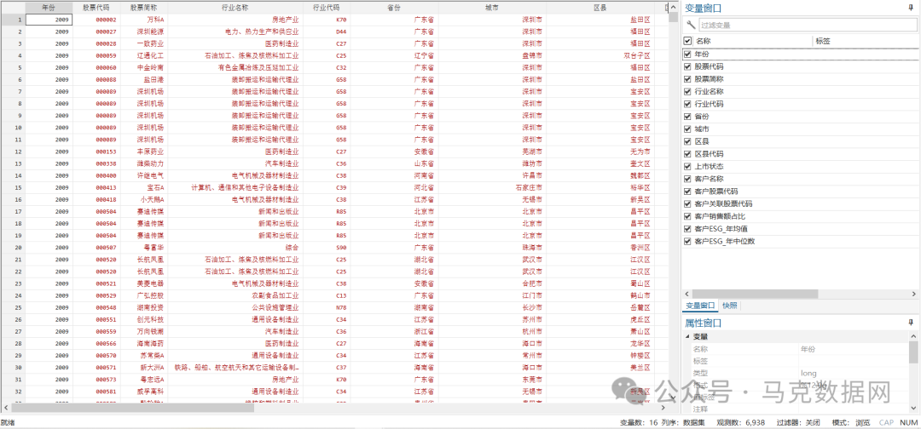The height and width of the screenshot is (429, 921).
Task: Uncheck the 城市 variable checkbox
Action: click(x=688, y=129)
